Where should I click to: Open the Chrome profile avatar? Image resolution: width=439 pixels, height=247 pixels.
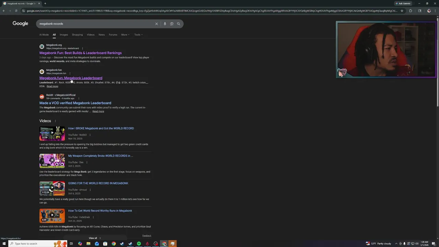(429, 11)
